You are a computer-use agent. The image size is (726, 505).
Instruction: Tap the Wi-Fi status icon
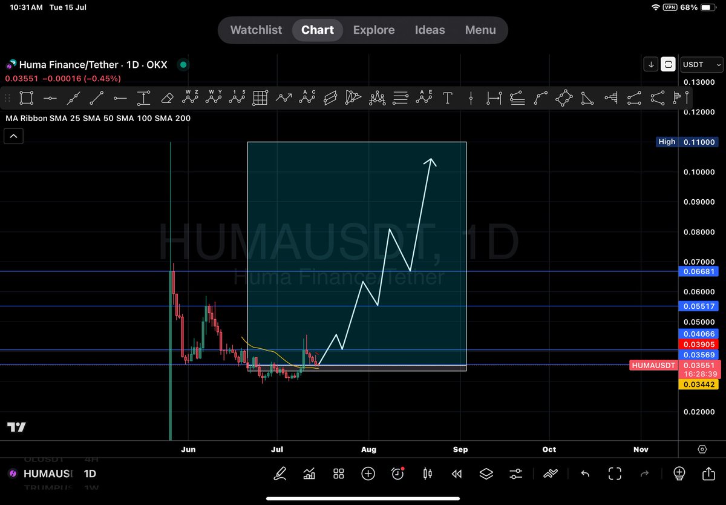[656, 7]
